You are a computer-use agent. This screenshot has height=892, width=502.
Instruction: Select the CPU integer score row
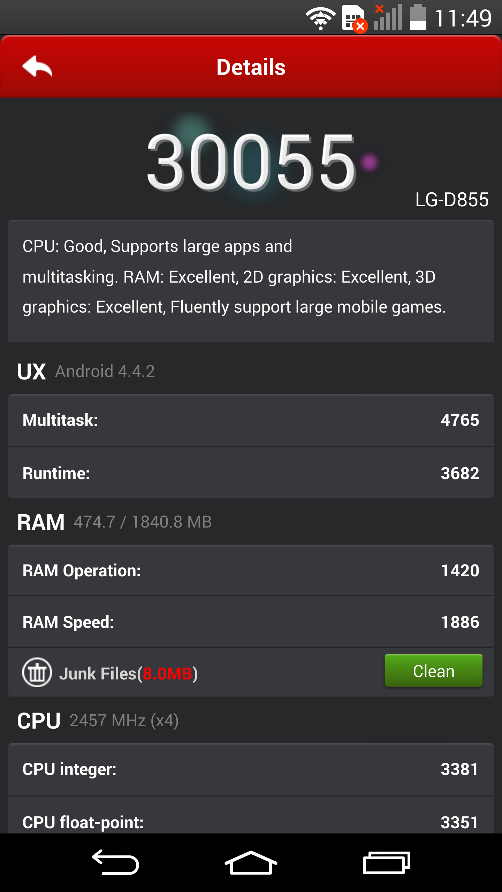click(x=251, y=769)
